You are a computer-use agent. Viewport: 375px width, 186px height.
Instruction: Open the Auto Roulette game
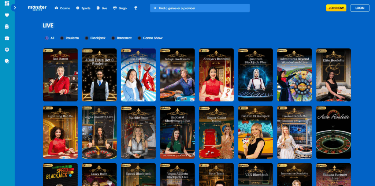pyautogui.click(x=333, y=132)
